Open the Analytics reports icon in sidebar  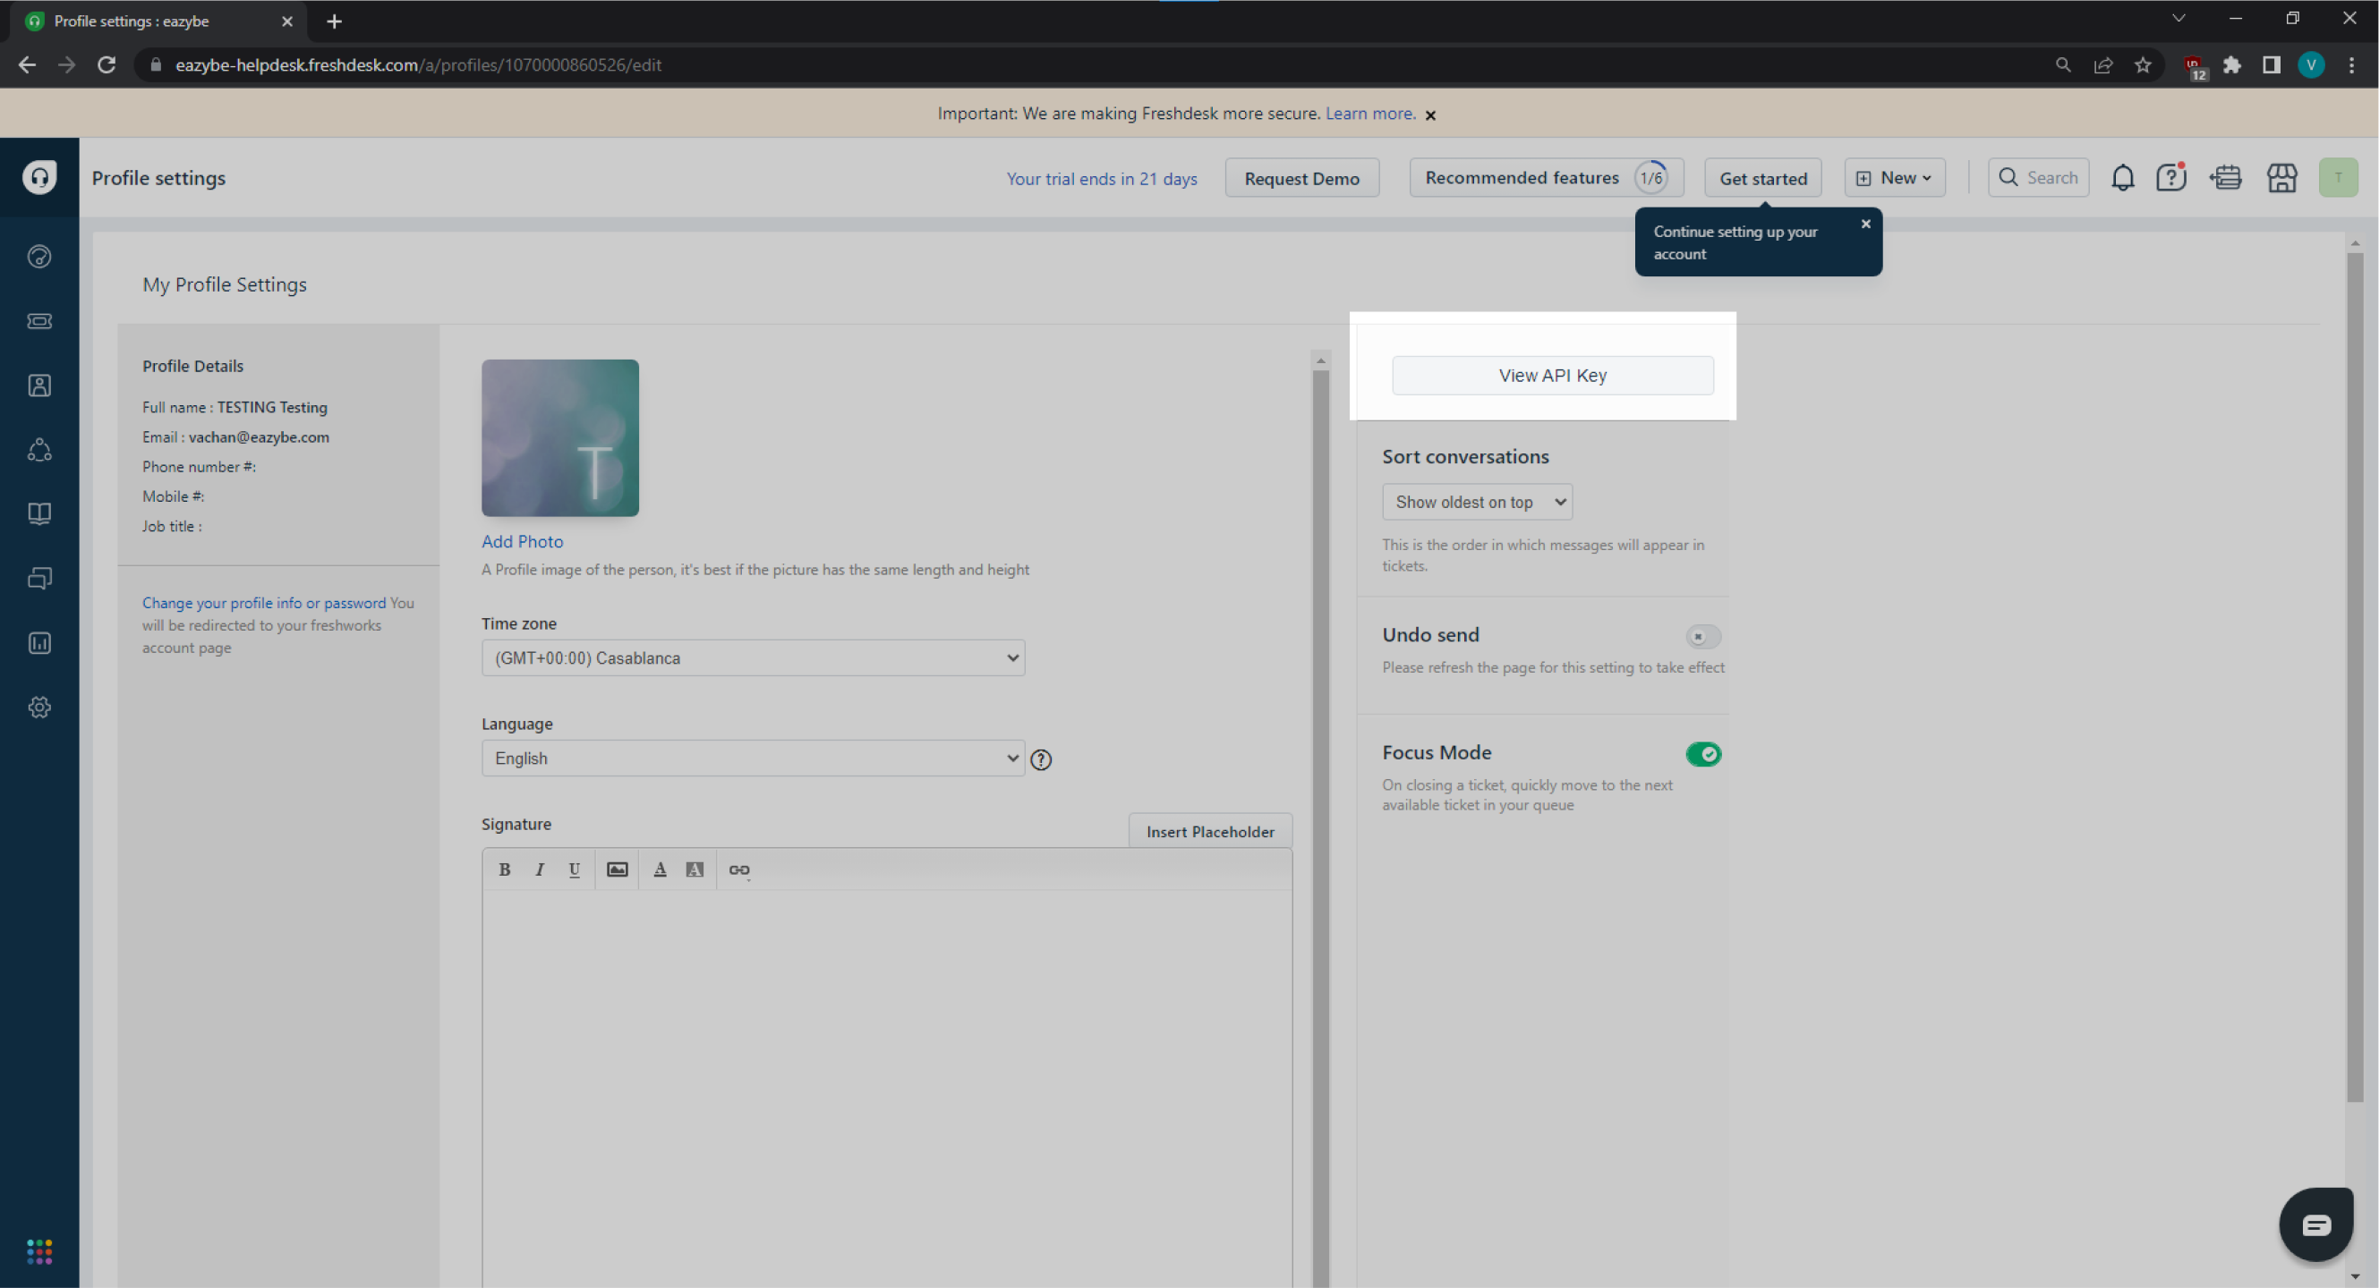point(38,643)
